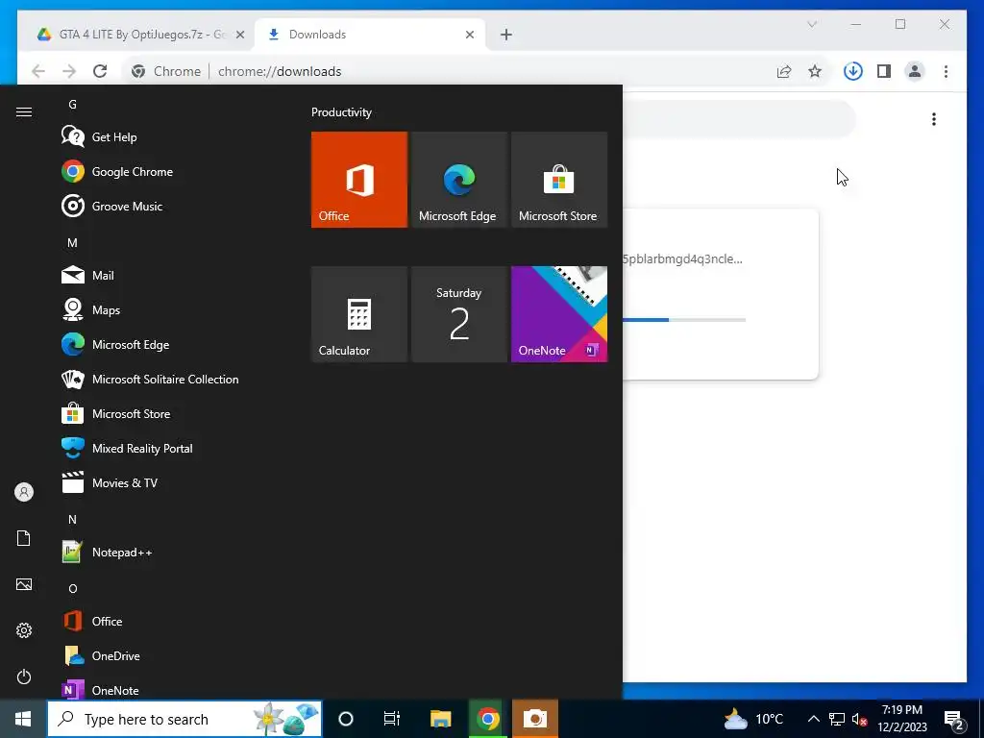Image resolution: width=984 pixels, height=738 pixels.
Task: Click the letter O section header
Action: pos(73,588)
